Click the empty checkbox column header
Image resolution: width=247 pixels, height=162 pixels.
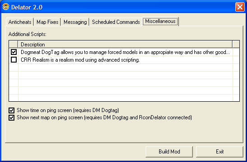pos(14,45)
